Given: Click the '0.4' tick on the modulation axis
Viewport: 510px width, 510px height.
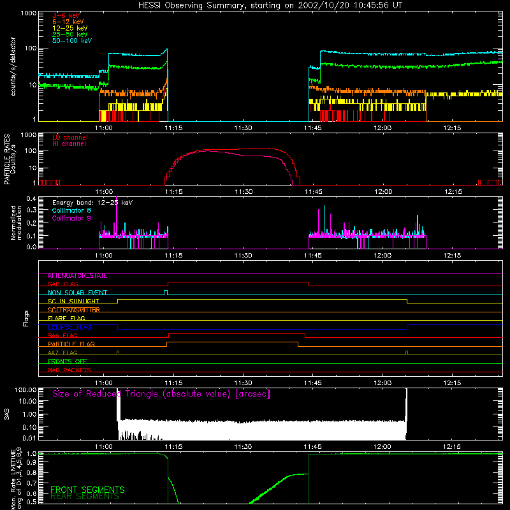Looking at the screenshot, I should pos(32,198).
